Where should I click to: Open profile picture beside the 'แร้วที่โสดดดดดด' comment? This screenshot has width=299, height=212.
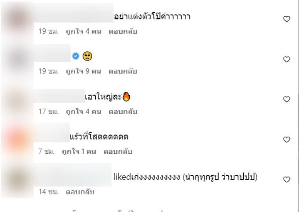tap(18, 140)
